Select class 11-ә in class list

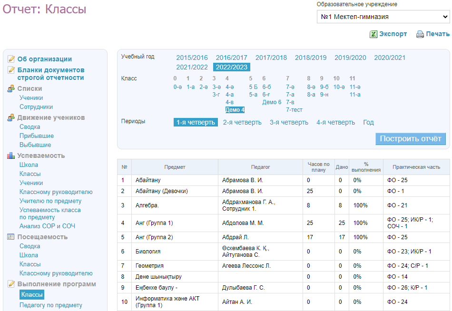(x=355, y=87)
